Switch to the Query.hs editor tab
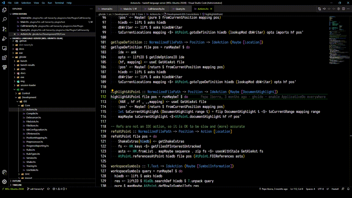The width and height of the screenshot is (352, 198). (x=180, y=9)
